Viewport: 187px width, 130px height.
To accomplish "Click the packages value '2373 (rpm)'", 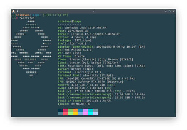I will point(83,40).
